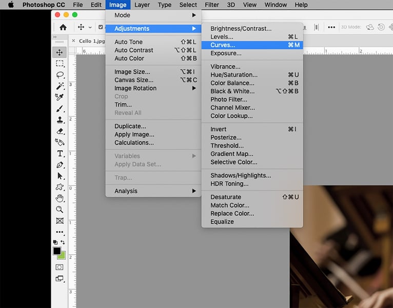Choose Brightness/Contrast...
The image size is (393, 308).
pos(252,29)
